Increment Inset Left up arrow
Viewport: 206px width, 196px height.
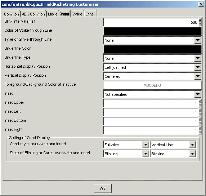200,110
